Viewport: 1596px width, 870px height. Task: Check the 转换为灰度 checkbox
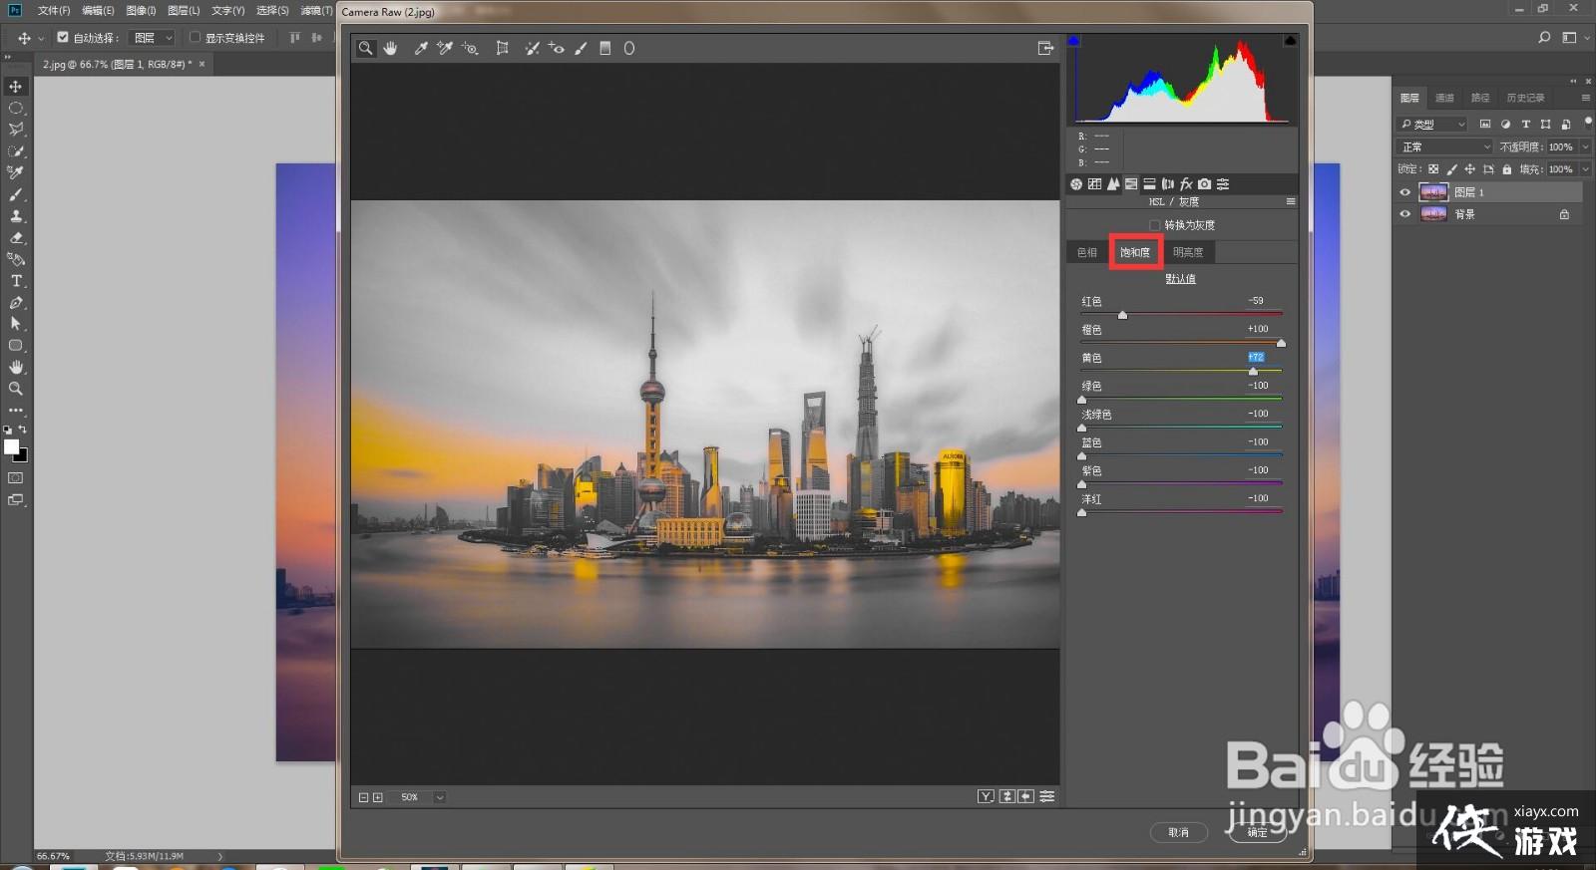pyautogui.click(x=1155, y=225)
